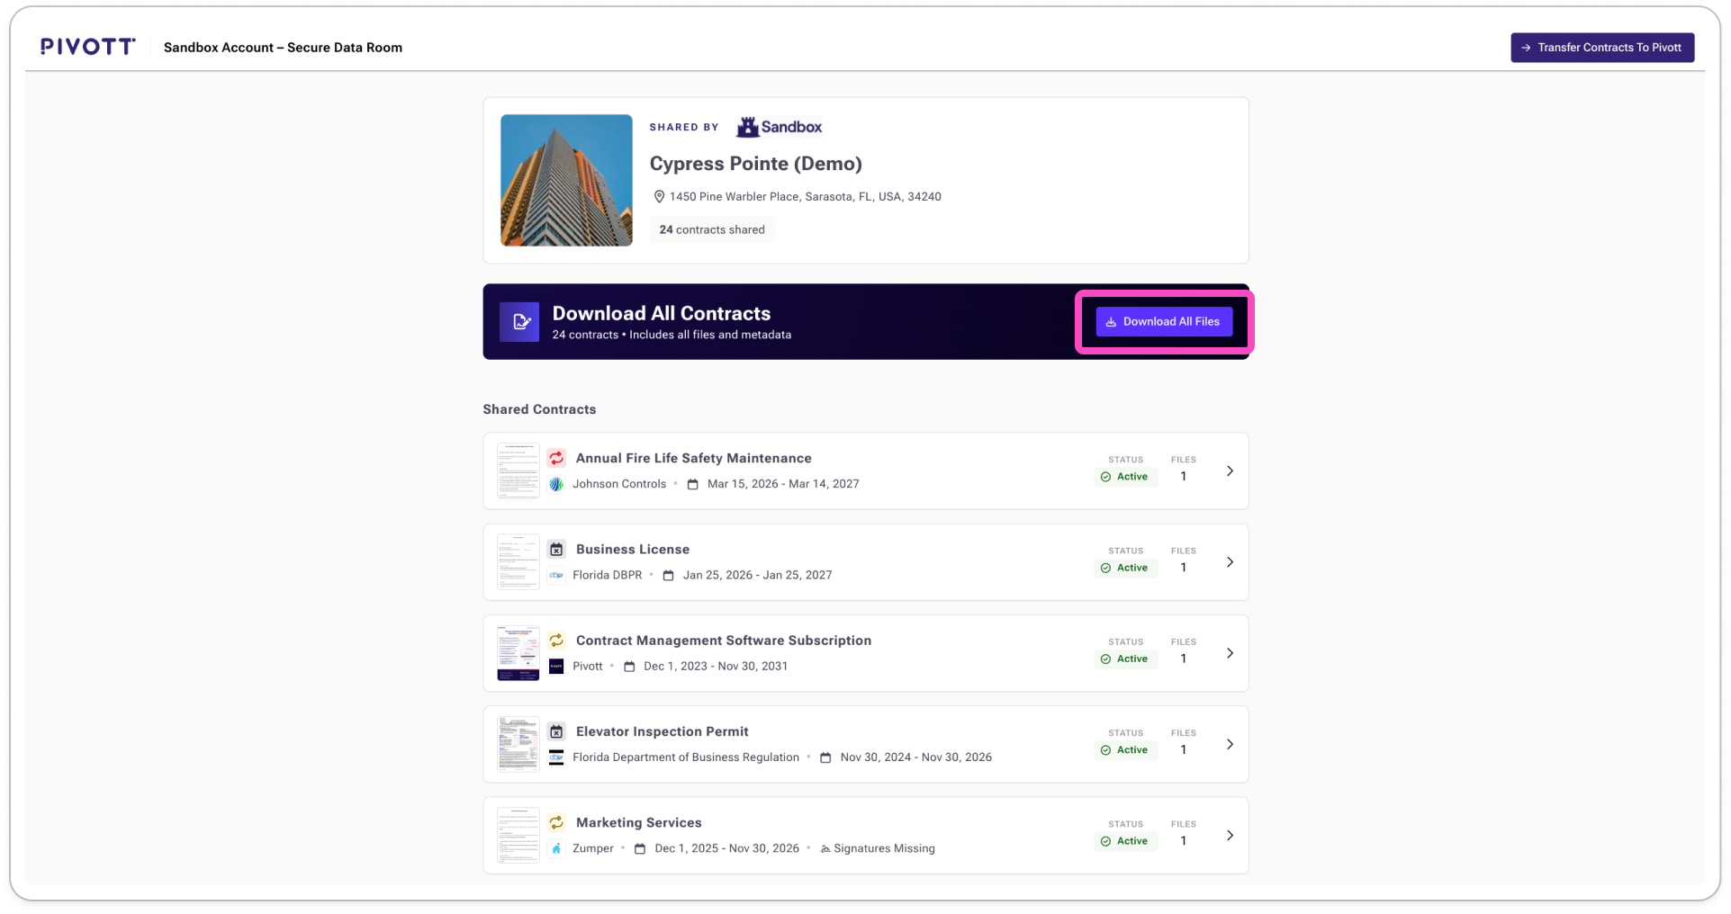Click the Active check icon for Annual Fire Life Safety

(1106, 477)
